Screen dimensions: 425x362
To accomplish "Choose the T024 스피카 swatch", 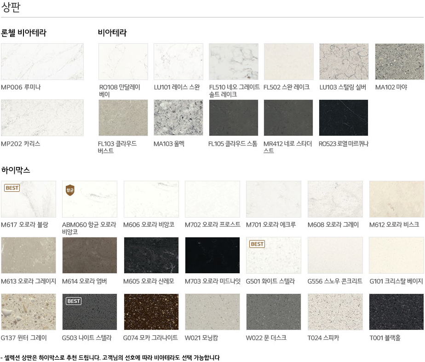I will (335, 312).
